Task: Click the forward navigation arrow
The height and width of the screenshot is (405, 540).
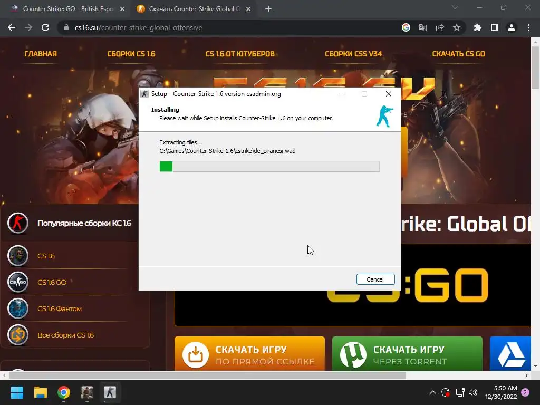Action: click(x=28, y=27)
